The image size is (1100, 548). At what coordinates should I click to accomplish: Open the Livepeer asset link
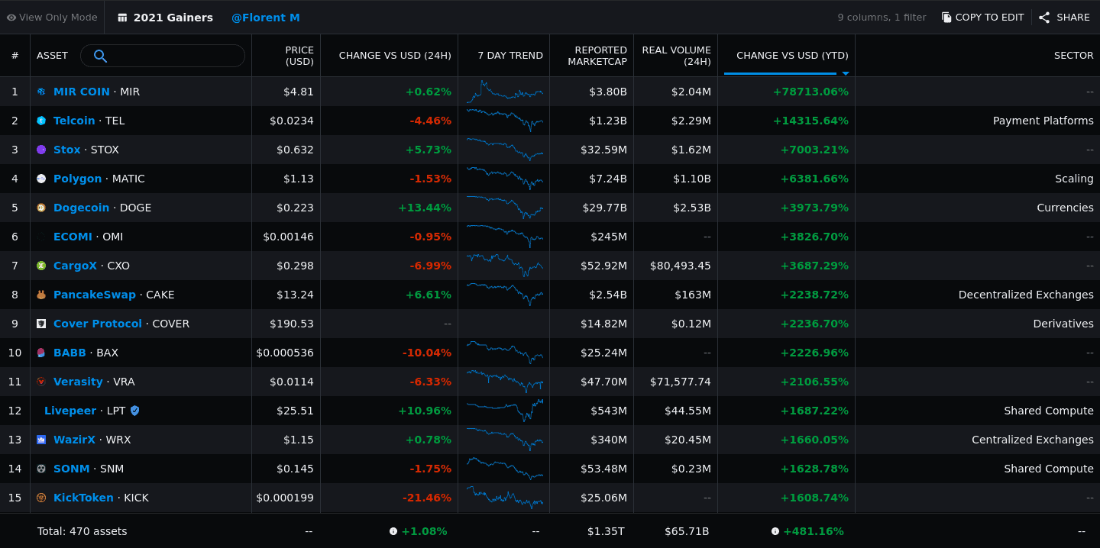70,411
